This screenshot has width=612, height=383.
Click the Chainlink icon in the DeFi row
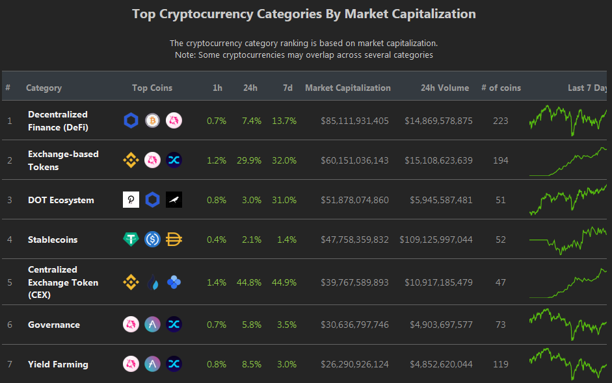click(x=131, y=121)
